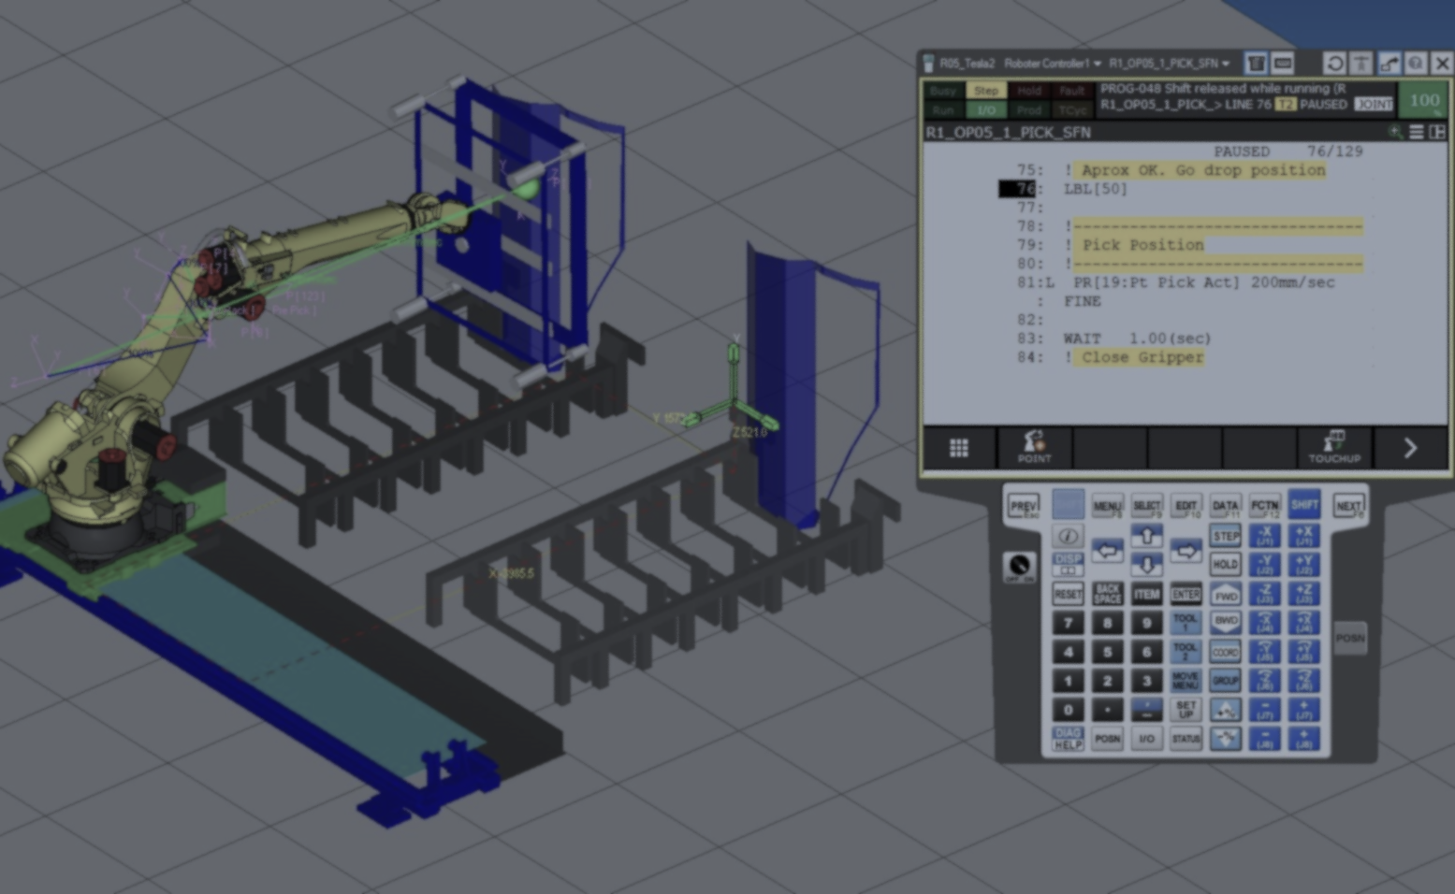Click the 100% speed override indicator
This screenshot has height=894, width=1455.
click(1424, 100)
